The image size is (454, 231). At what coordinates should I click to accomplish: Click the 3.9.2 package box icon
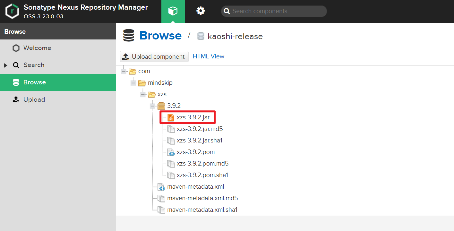click(161, 106)
